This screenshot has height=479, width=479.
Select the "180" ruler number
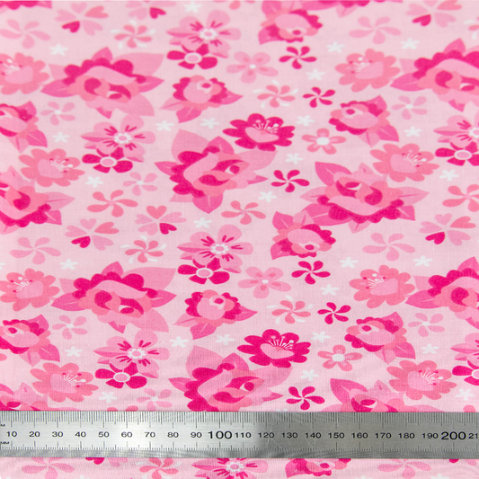point(406,436)
